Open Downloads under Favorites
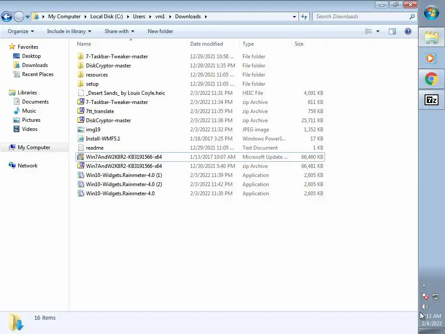The height and width of the screenshot is (334, 445). pos(35,65)
